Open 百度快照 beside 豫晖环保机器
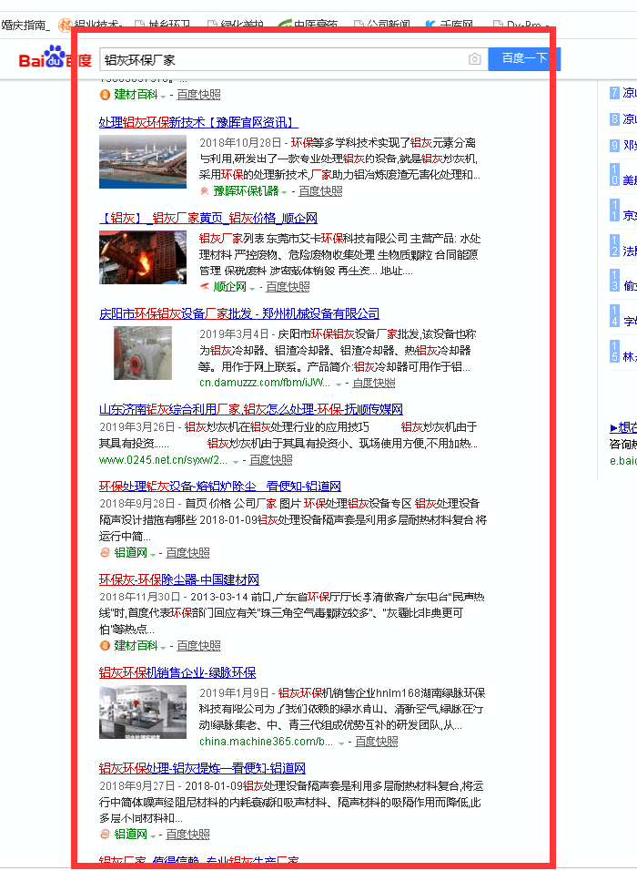637x871 pixels. 320,191
